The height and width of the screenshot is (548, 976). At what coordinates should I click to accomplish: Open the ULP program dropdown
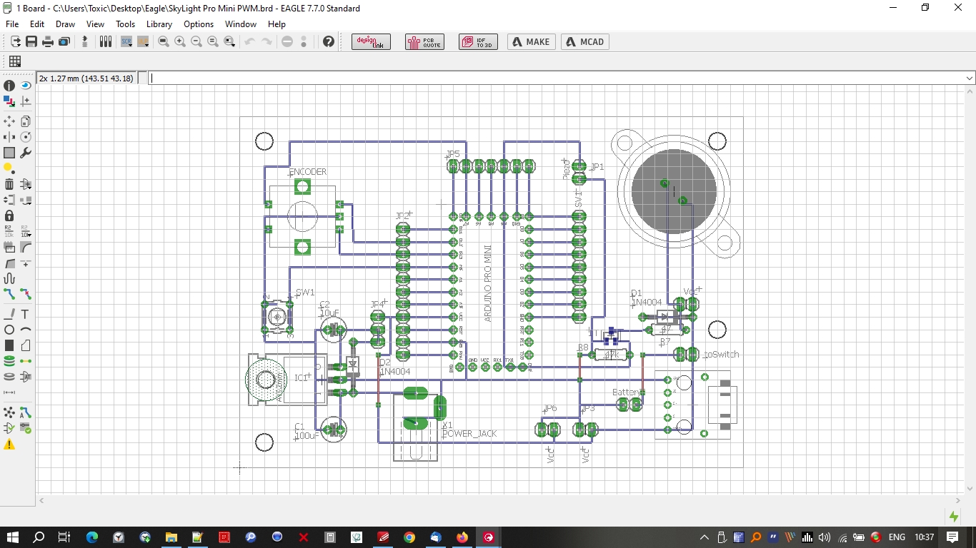pos(143,42)
